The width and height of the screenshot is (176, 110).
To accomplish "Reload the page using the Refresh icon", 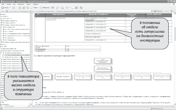I will coord(24,8).
